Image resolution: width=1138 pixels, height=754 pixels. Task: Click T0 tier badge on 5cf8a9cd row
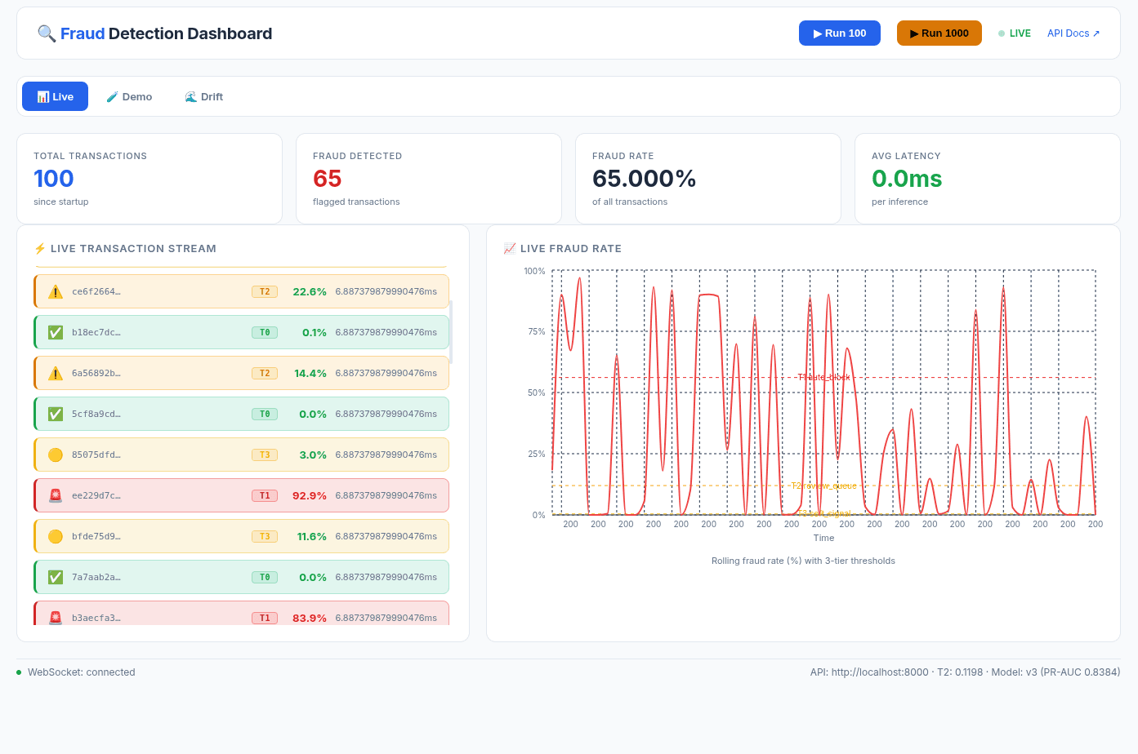265,414
